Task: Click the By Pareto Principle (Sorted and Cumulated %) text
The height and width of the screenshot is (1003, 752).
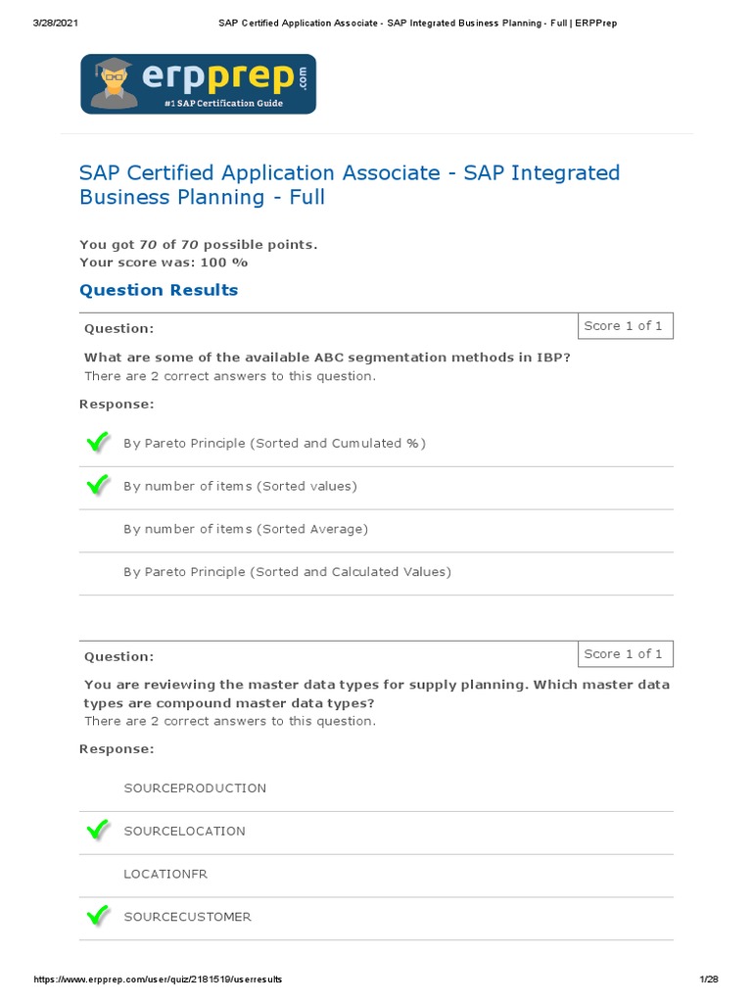Action: [274, 443]
